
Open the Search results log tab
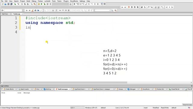25,89
